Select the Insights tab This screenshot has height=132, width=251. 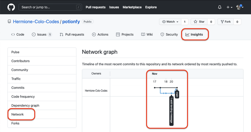pos(194,34)
